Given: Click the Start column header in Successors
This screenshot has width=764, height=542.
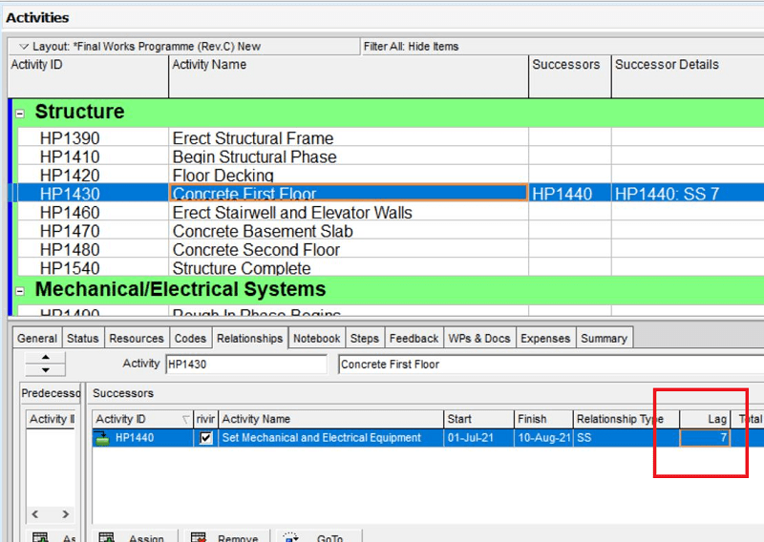Looking at the screenshot, I should tap(478, 419).
